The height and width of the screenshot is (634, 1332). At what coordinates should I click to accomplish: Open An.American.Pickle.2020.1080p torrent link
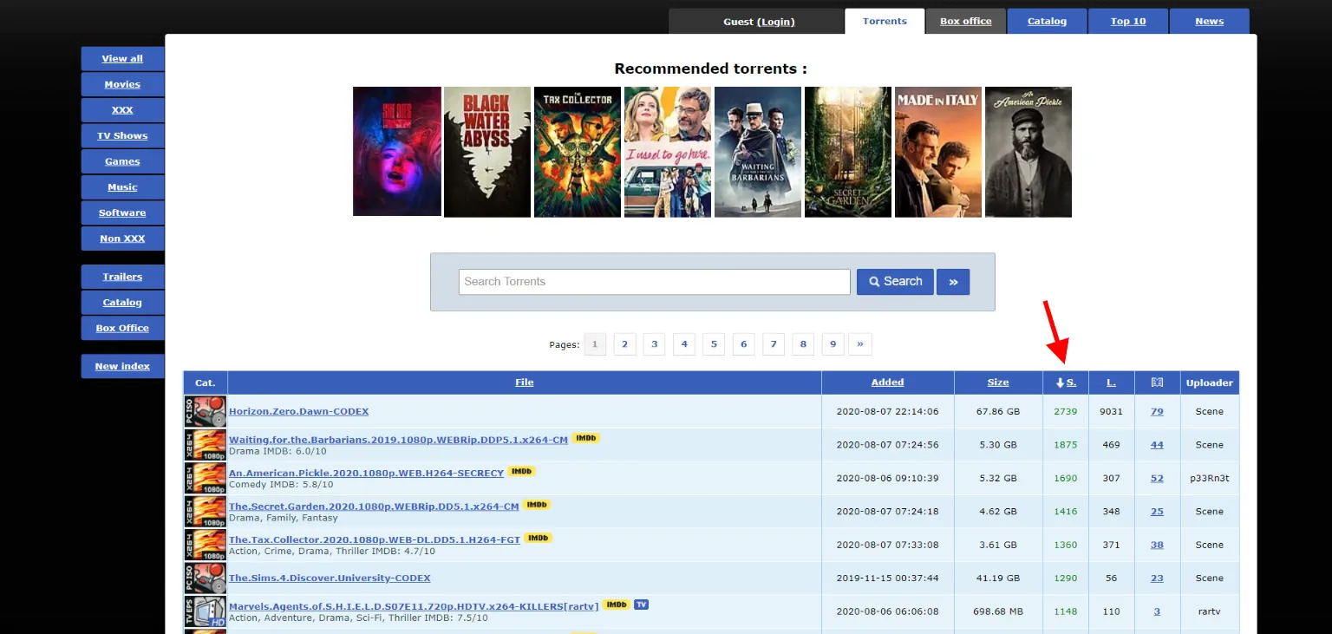[366, 473]
